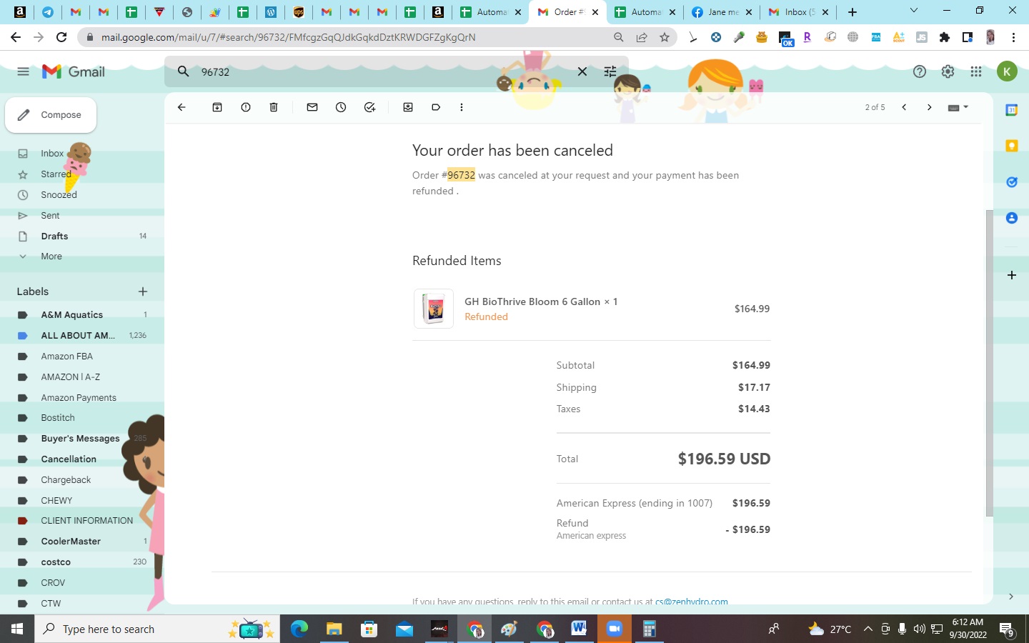Reload the current browser page

(x=61, y=37)
